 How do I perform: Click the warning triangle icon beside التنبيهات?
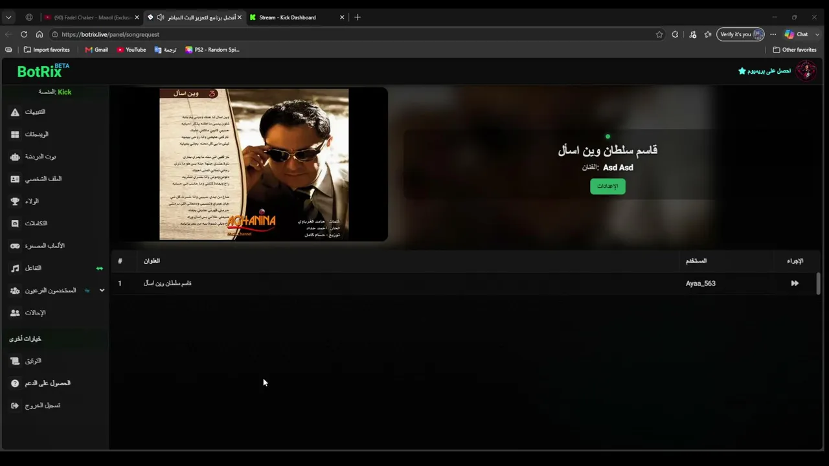15,112
